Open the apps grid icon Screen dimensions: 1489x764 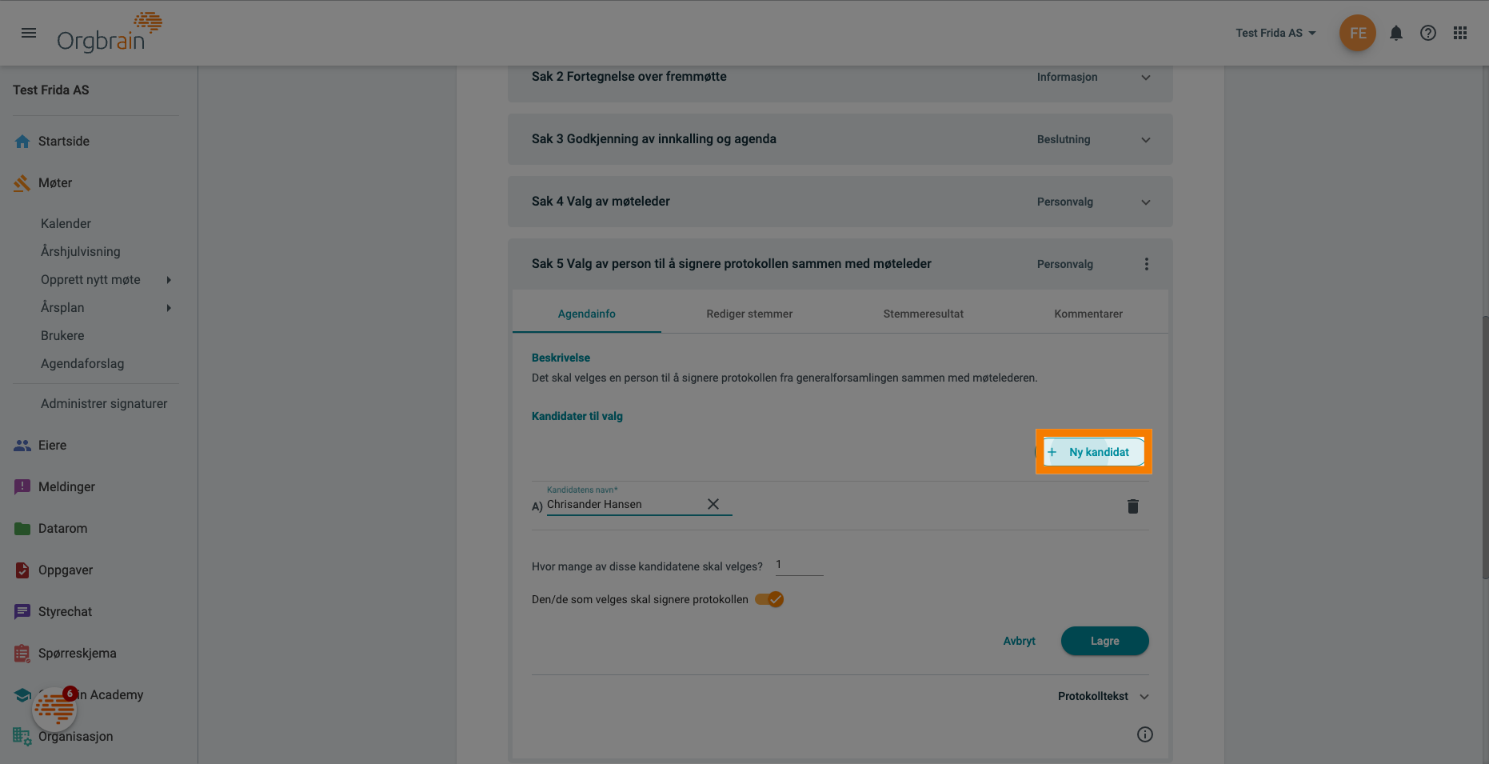[1460, 33]
